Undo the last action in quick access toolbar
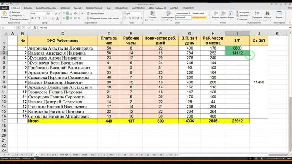 pos(11,4)
